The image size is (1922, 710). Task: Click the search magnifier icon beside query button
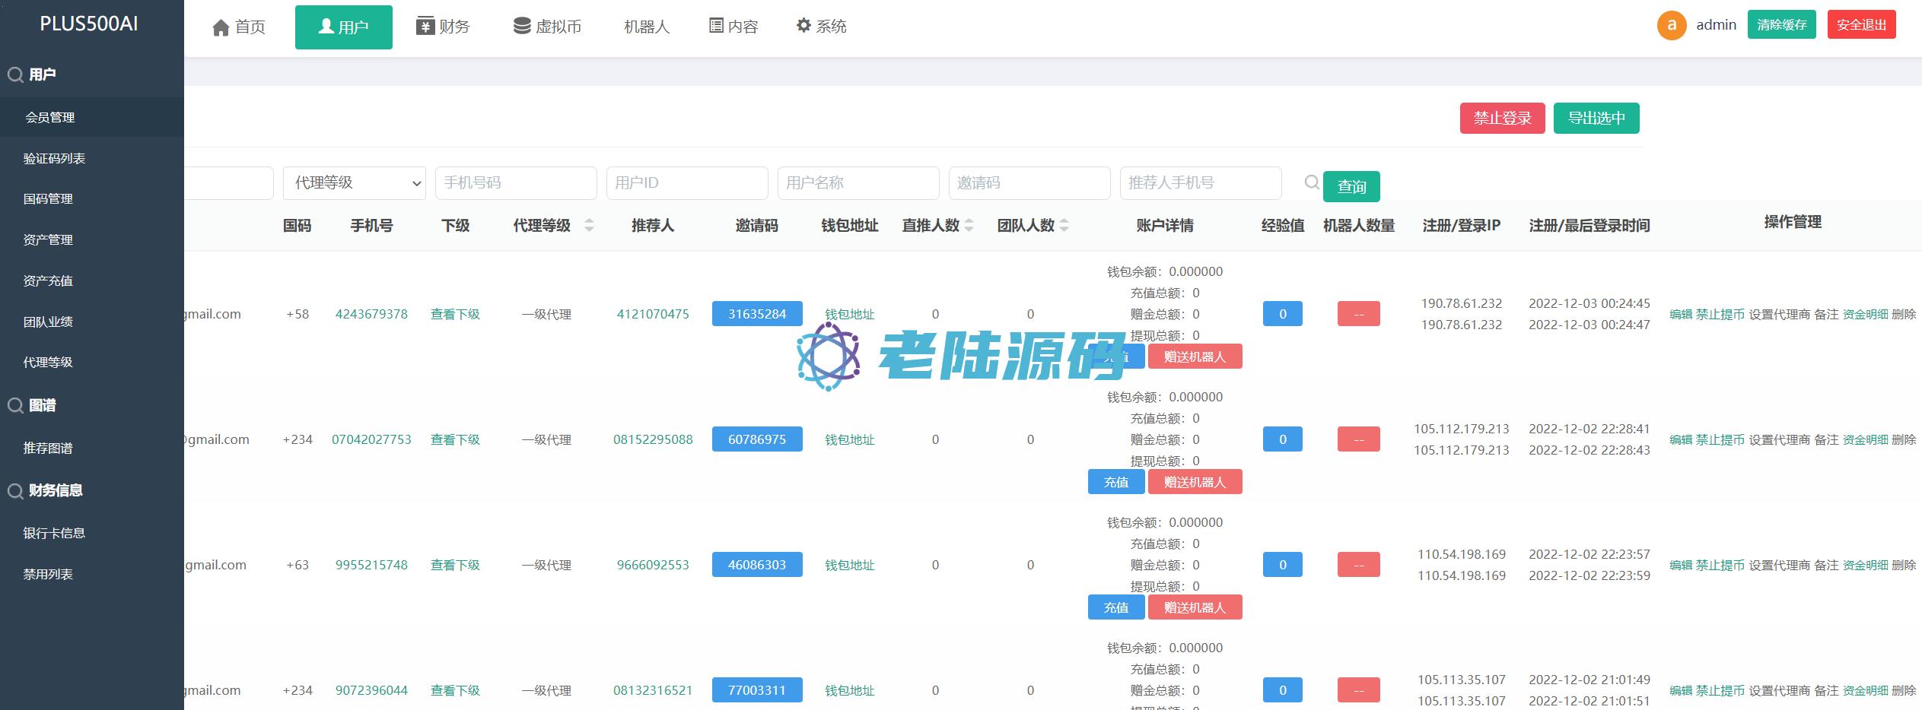pyautogui.click(x=1311, y=182)
